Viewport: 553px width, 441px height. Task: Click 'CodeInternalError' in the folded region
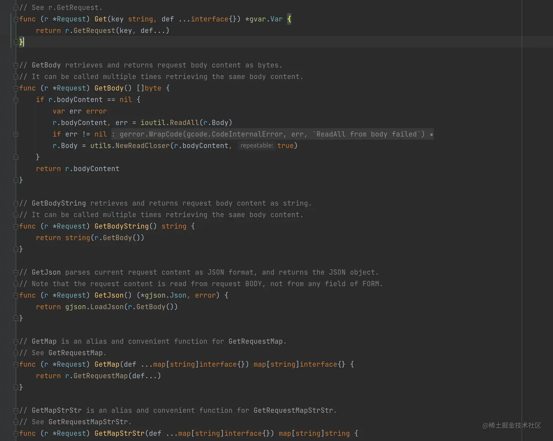(247, 134)
